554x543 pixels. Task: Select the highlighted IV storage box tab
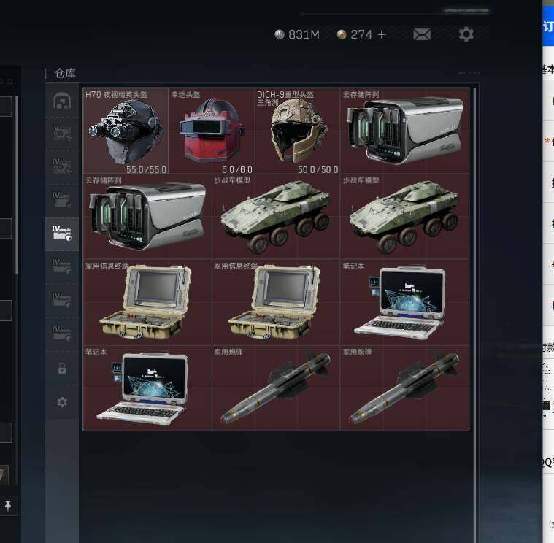coord(62,234)
